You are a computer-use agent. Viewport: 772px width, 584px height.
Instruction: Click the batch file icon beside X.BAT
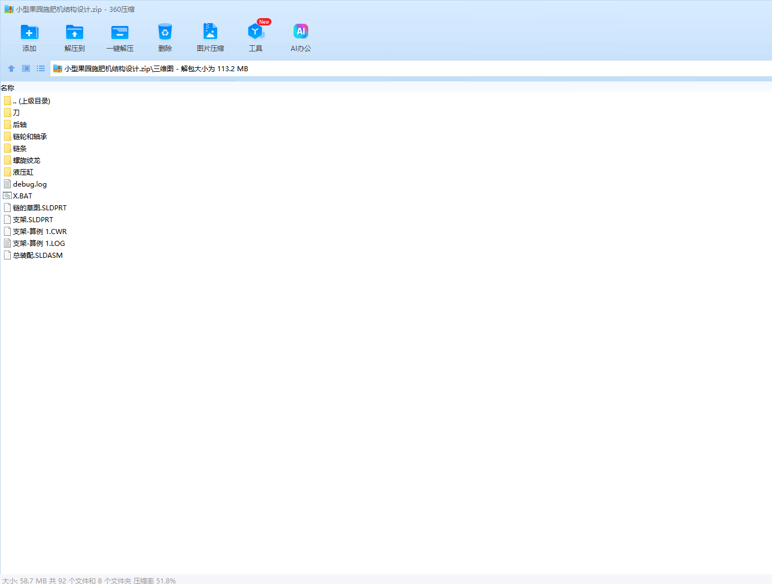pos(7,196)
